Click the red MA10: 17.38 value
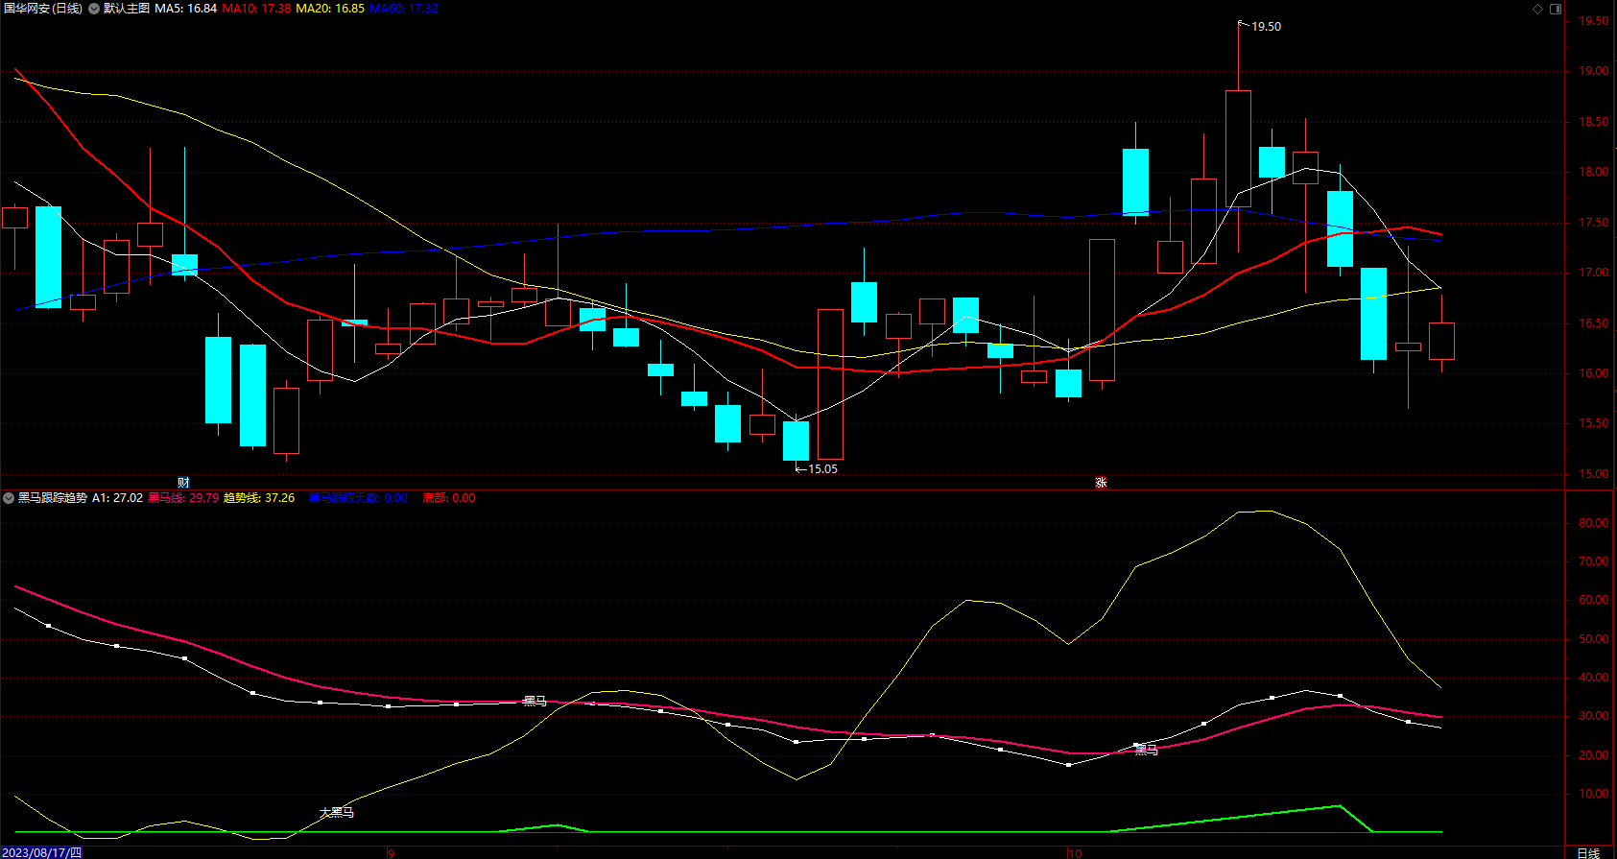1617x859 pixels. click(x=257, y=9)
